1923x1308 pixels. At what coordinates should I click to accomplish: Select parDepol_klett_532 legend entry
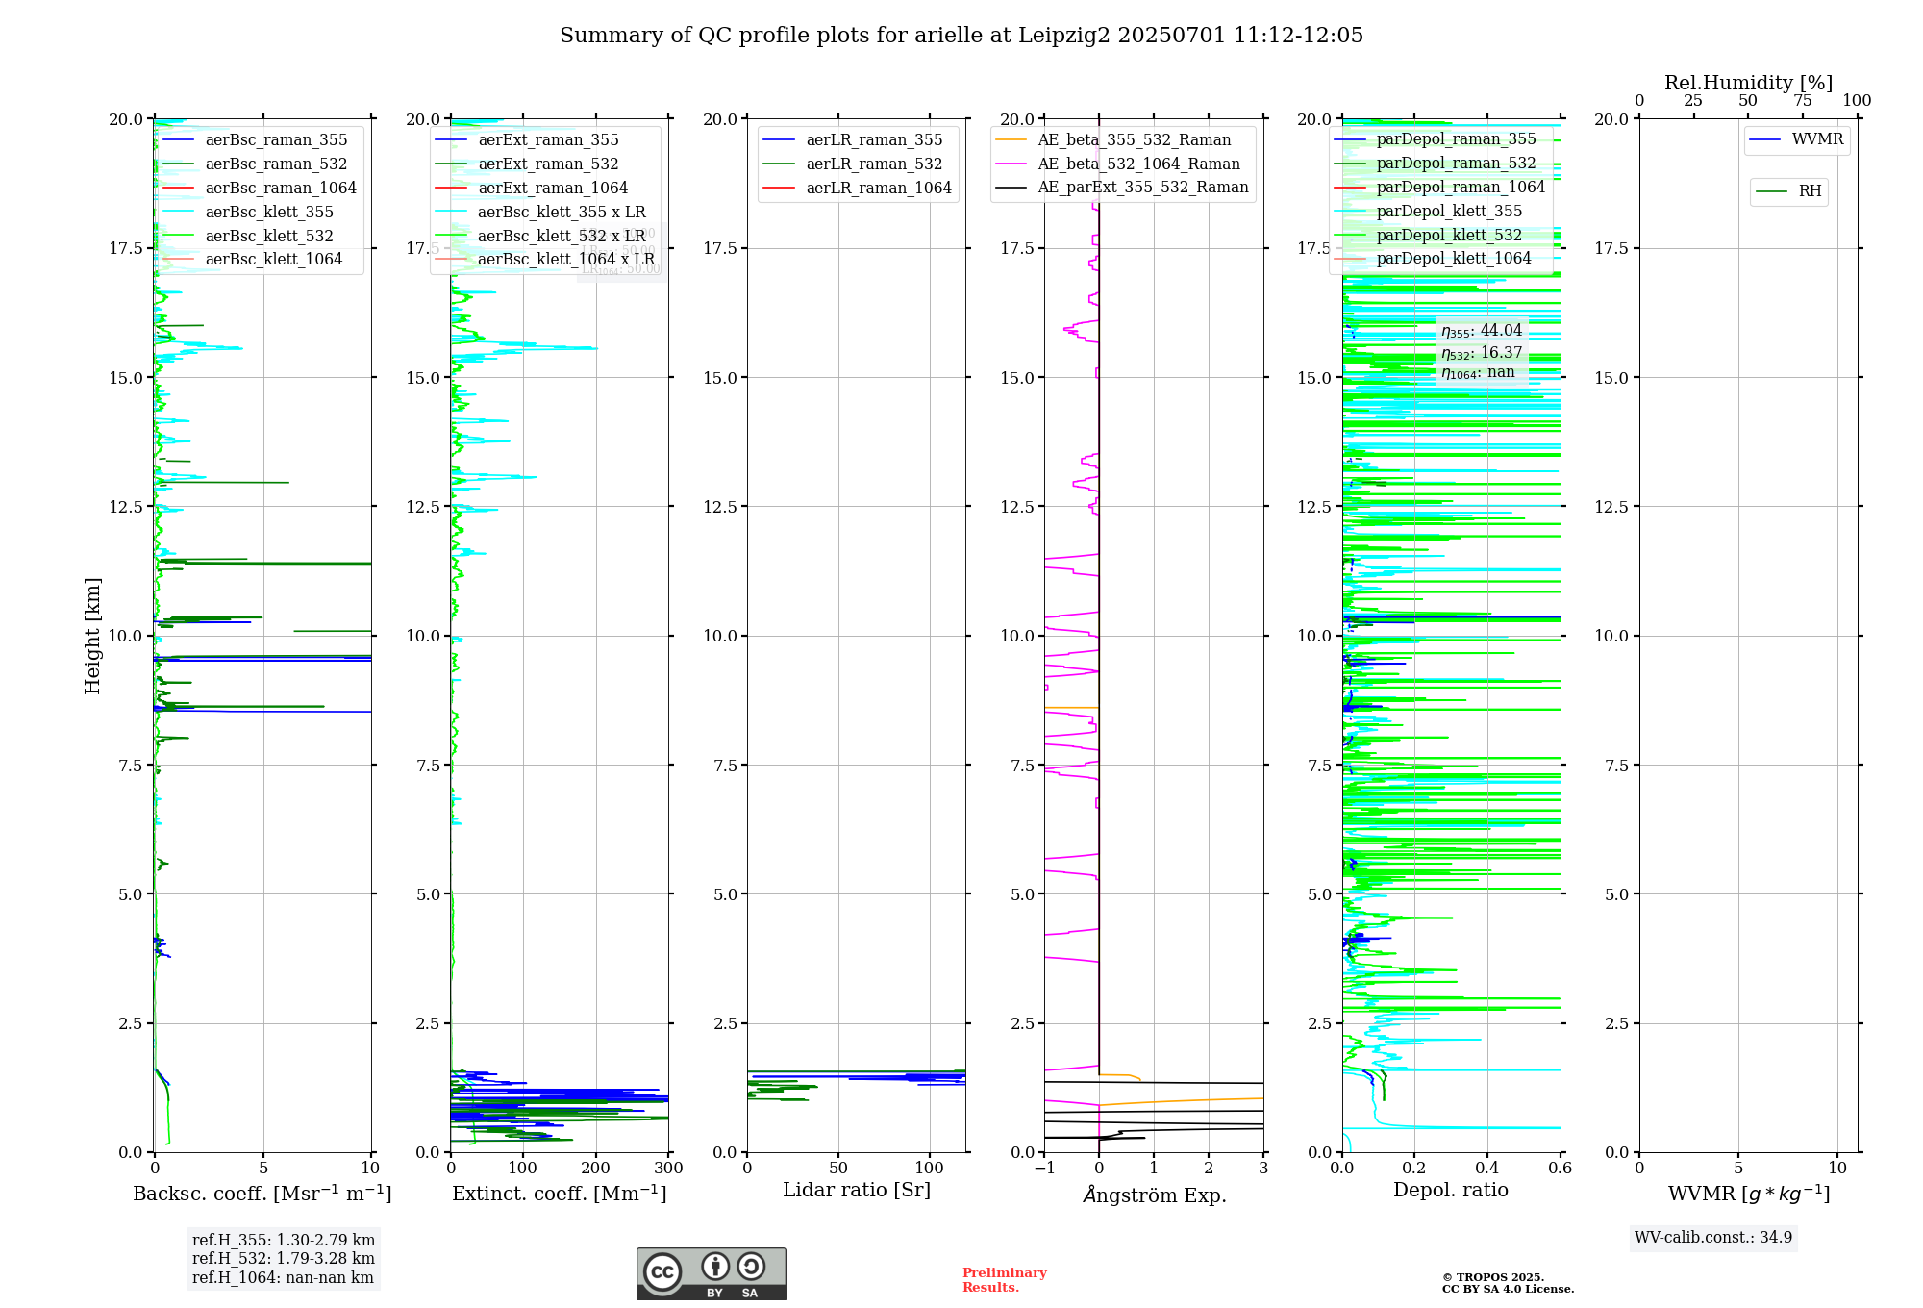coord(1429,235)
